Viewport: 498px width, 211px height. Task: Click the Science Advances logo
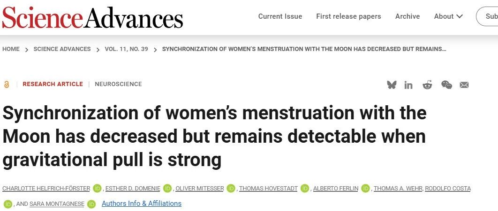point(92,17)
